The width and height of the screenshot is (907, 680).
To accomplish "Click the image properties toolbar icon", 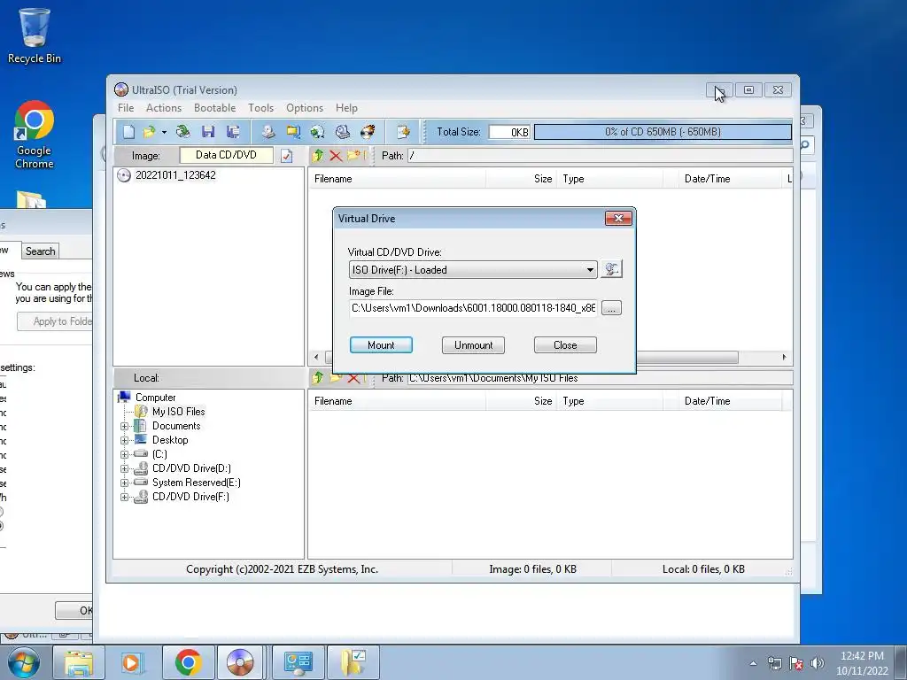I will tap(403, 132).
